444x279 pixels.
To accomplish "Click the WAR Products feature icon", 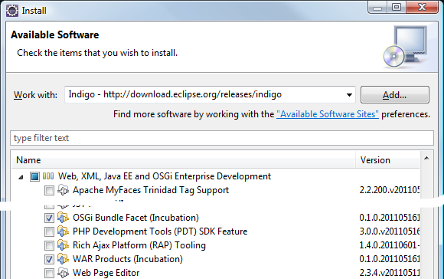I will pyautogui.click(x=63, y=259).
